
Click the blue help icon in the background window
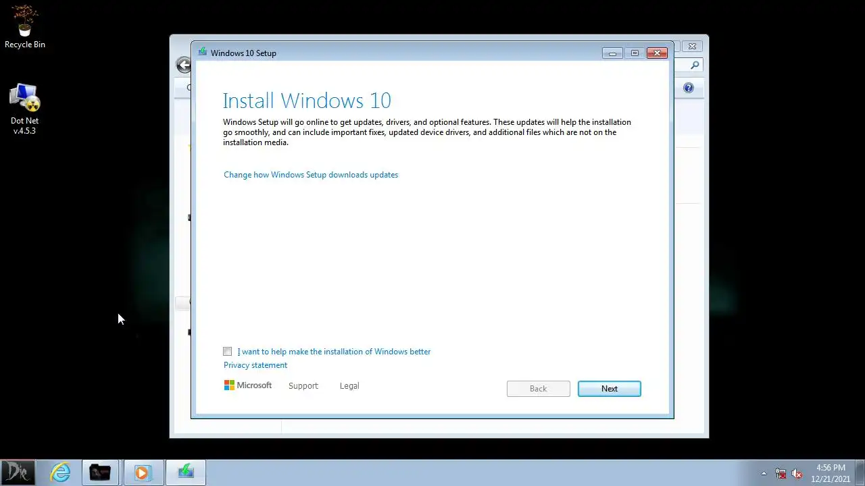(x=689, y=88)
